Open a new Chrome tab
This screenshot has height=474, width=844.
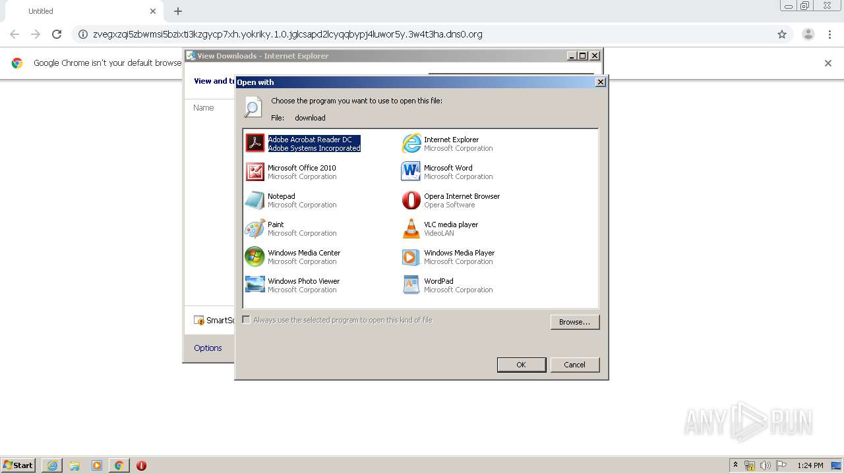click(178, 11)
